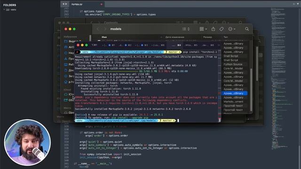
Task: Click code line 341 if __name__
Action: 93,164
